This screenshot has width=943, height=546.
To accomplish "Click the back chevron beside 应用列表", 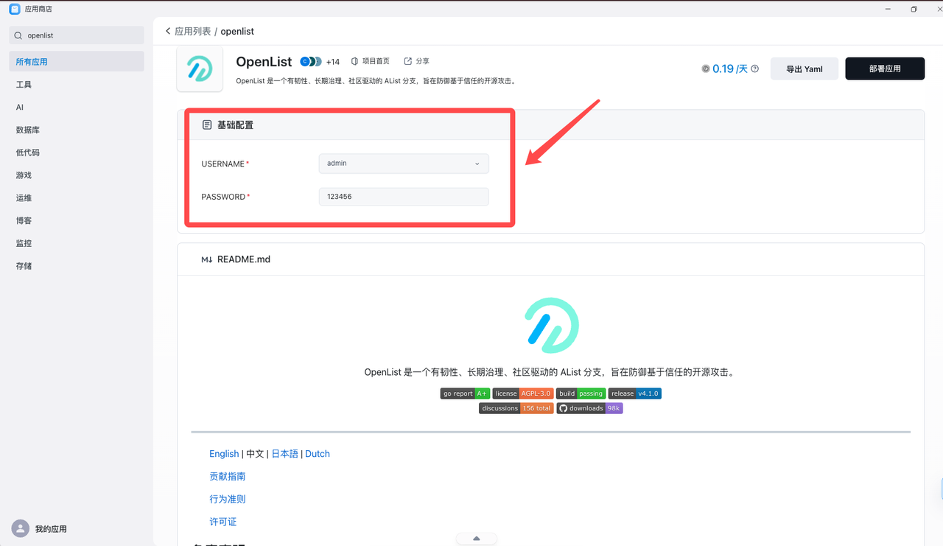I will [x=168, y=31].
